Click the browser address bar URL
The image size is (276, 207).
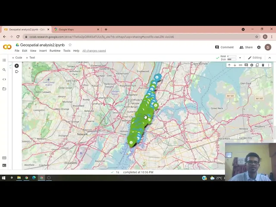click(x=102, y=37)
